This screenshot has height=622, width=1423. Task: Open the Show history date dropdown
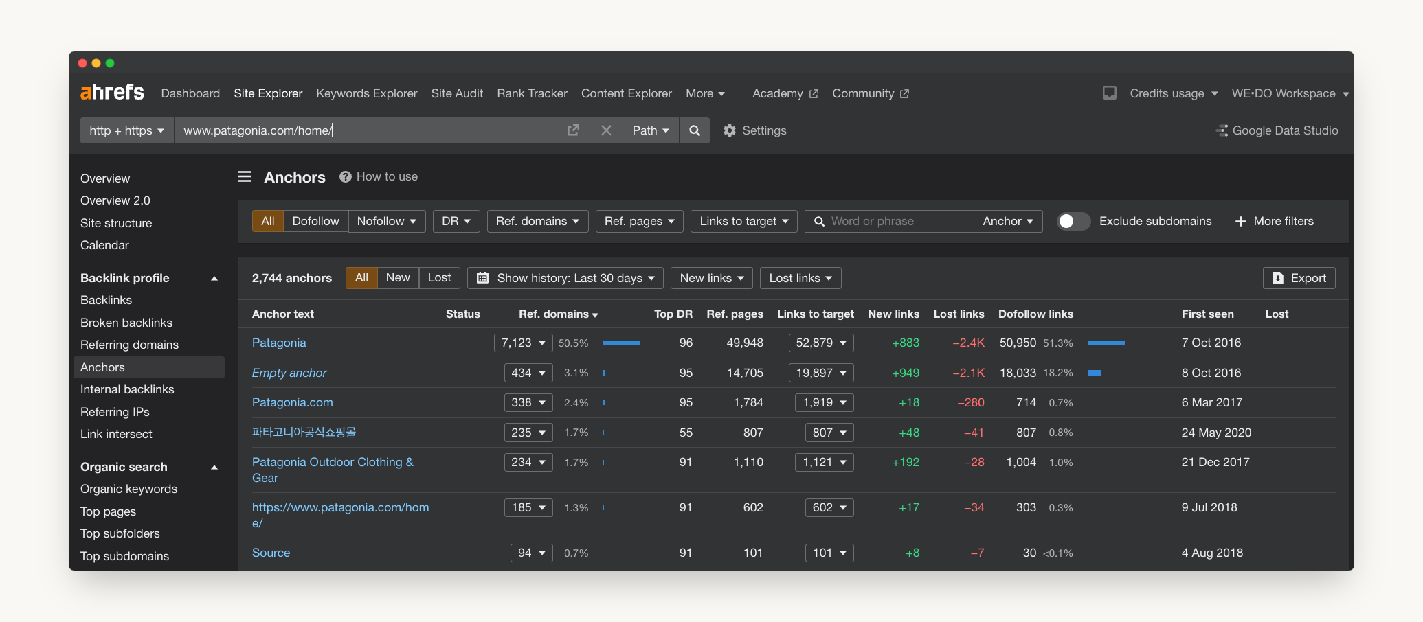click(x=565, y=278)
